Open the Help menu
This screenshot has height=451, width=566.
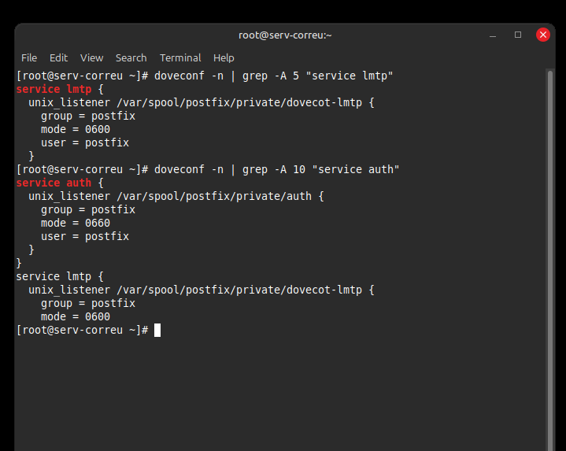(224, 57)
